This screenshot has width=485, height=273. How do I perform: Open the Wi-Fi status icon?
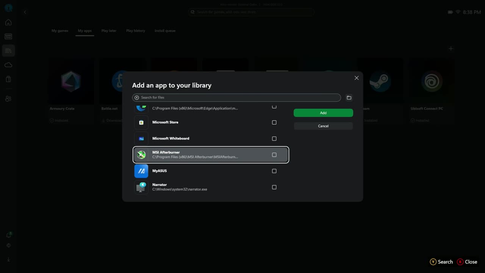coord(458,12)
